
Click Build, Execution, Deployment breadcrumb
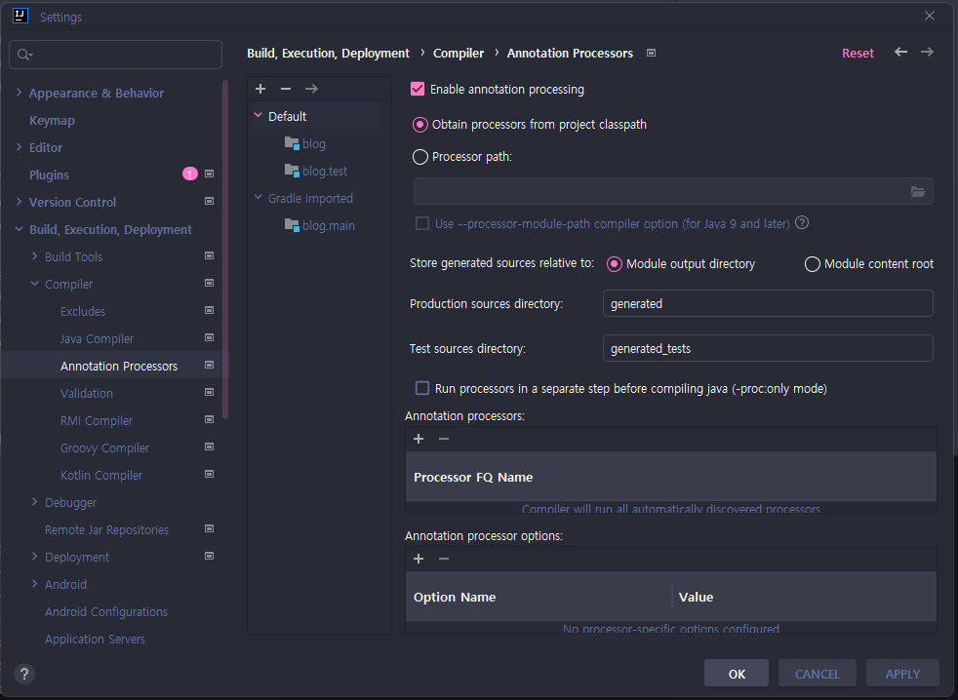(328, 54)
